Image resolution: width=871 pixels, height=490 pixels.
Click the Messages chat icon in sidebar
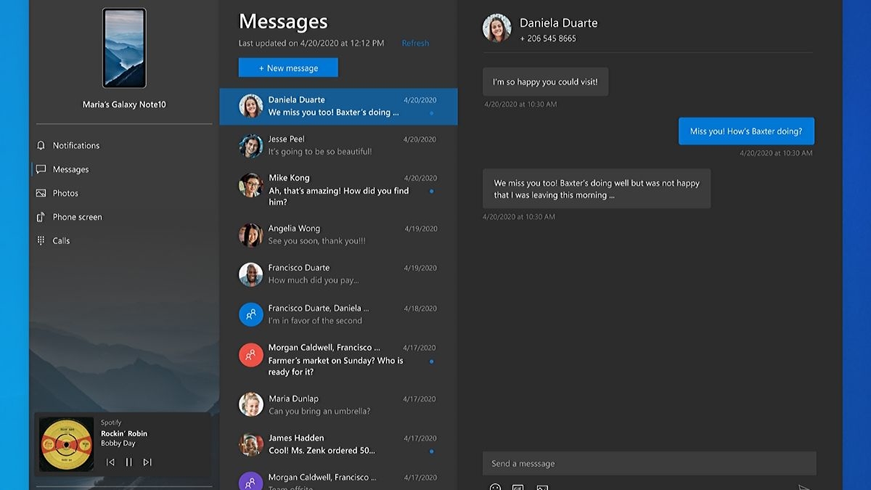41,169
